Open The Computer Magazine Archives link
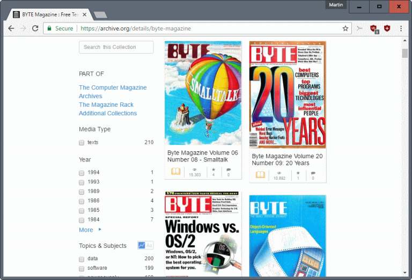This screenshot has height=280, width=412. (x=113, y=92)
